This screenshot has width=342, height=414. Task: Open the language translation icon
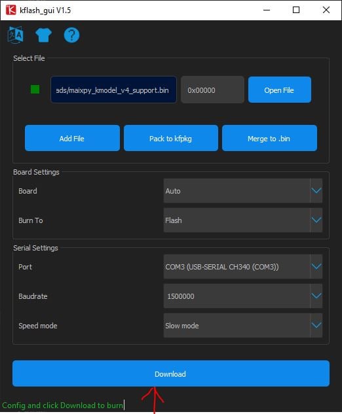[x=16, y=35]
